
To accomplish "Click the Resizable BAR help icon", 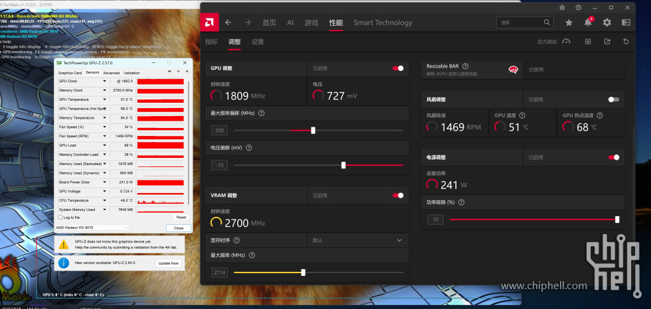I will [466, 66].
